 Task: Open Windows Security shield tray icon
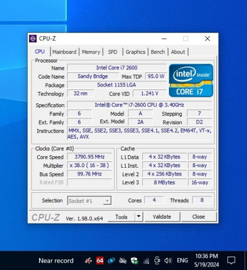pos(134,261)
